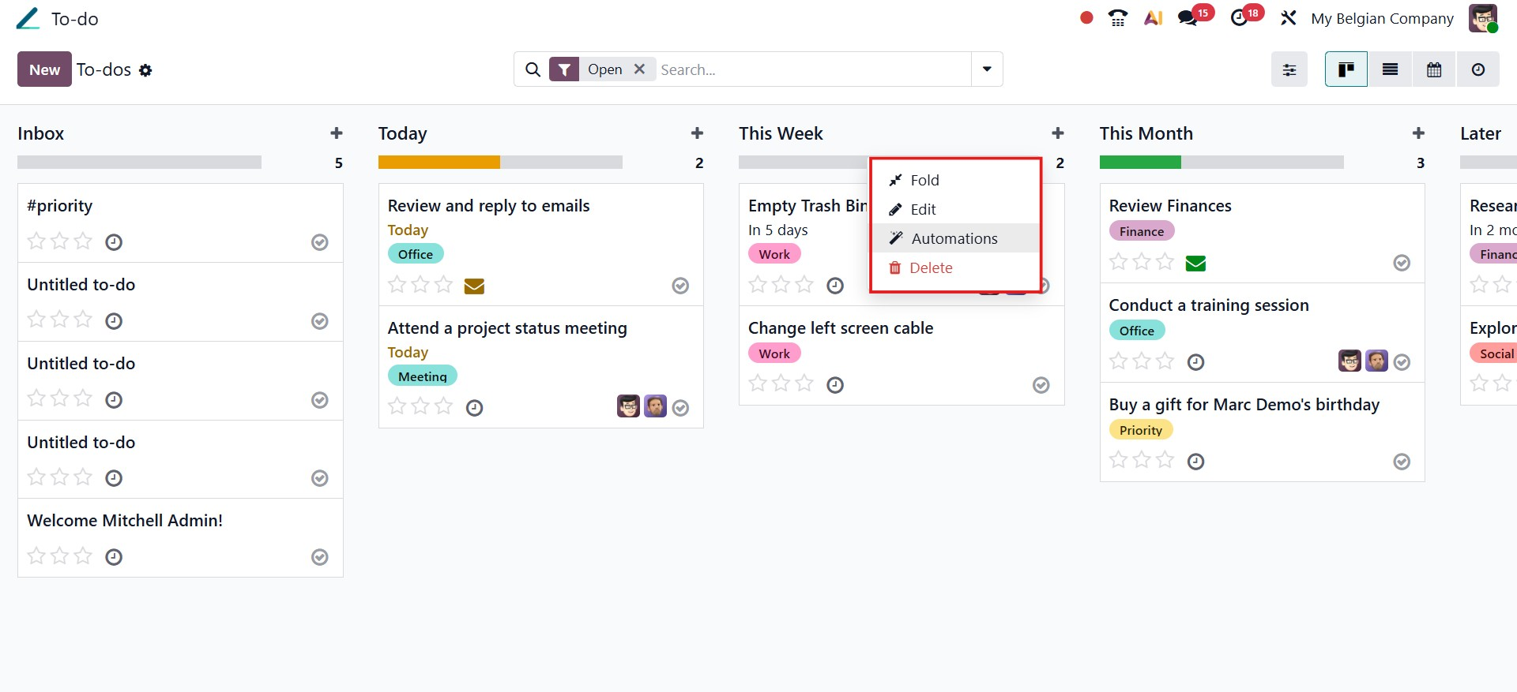Click the phone VoIP icon
This screenshot has height=692, width=1517.
point(1118,18)
